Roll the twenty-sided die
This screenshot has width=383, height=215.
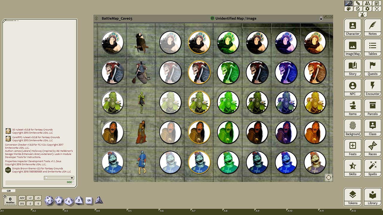49,200
